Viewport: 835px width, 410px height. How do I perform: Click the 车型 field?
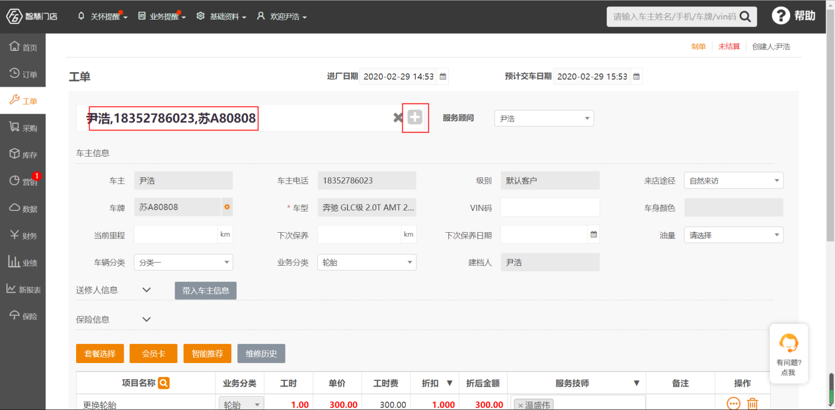(367, 207)
